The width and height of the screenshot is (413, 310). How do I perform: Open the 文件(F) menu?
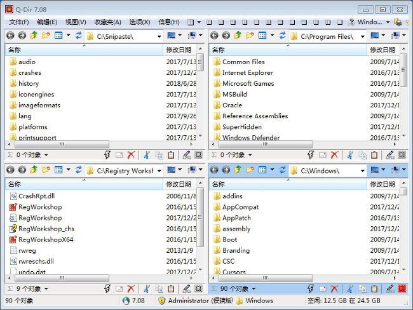[x=20, y=22]
